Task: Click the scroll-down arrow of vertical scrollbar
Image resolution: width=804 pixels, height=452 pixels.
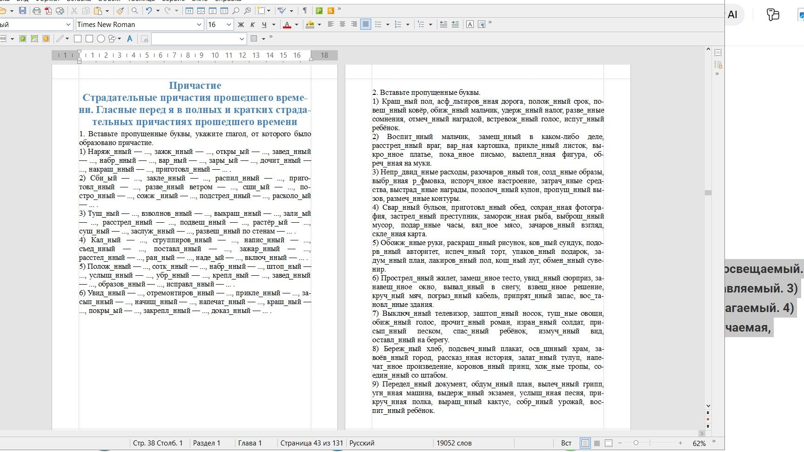Action: [x=708, y=406]
